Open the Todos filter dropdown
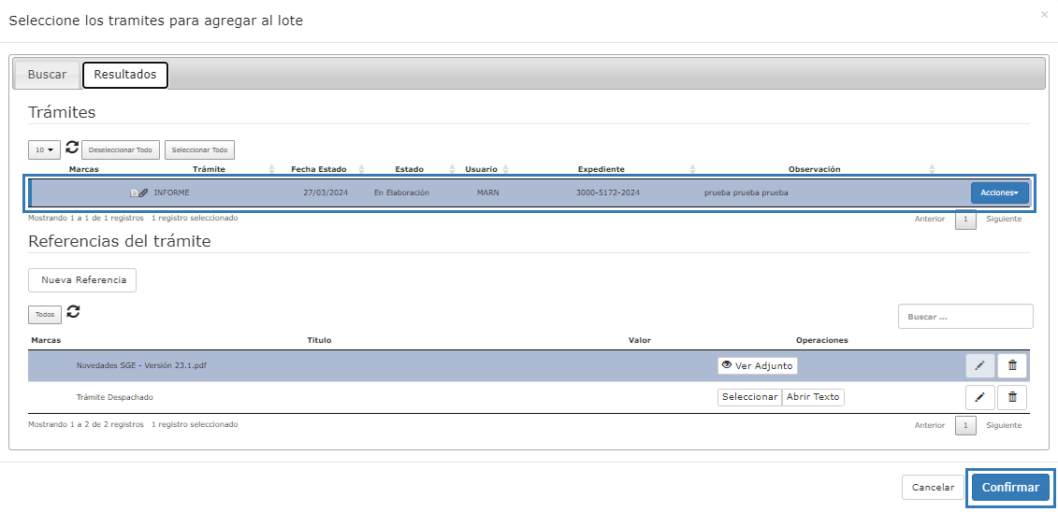 coord(45,315)
